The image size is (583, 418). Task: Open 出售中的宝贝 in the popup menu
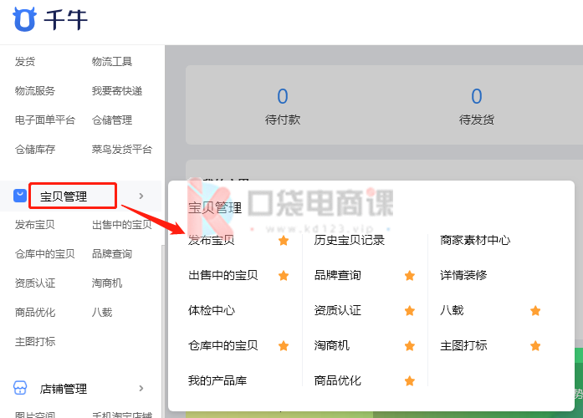[x=223, y=275]
